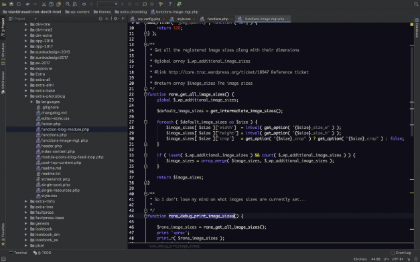The height and width of the screenshot is (262, 420).
Task: Open the run configuration dropdown
Action: pyautogui.click(x=108, y=4)
